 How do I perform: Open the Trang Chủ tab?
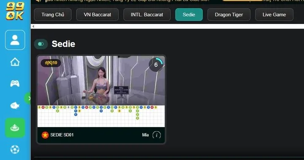53,14
